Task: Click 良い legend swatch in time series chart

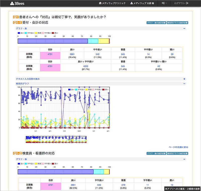Action: pyautogui.click(x=69, y=90)
